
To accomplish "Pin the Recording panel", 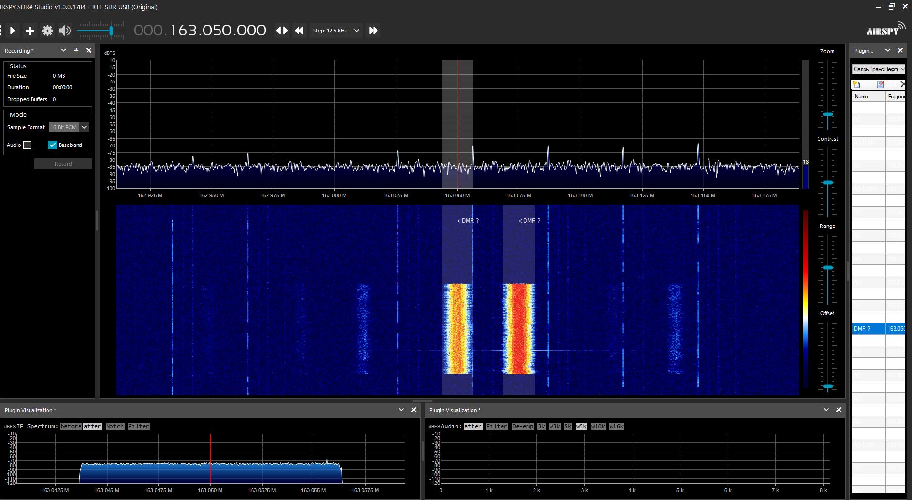I will click(x=76, y=50).
